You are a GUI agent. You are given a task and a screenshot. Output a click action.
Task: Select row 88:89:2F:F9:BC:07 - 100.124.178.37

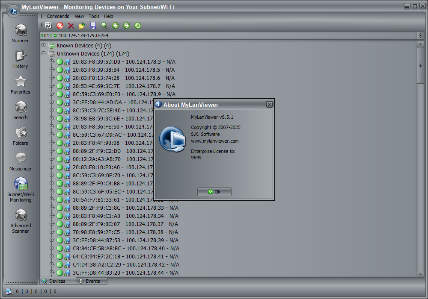click(125, 224)
